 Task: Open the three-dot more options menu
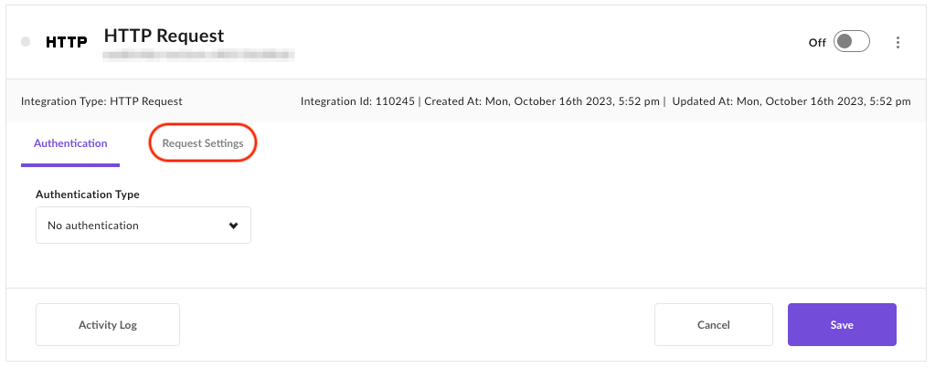(898, 42)
